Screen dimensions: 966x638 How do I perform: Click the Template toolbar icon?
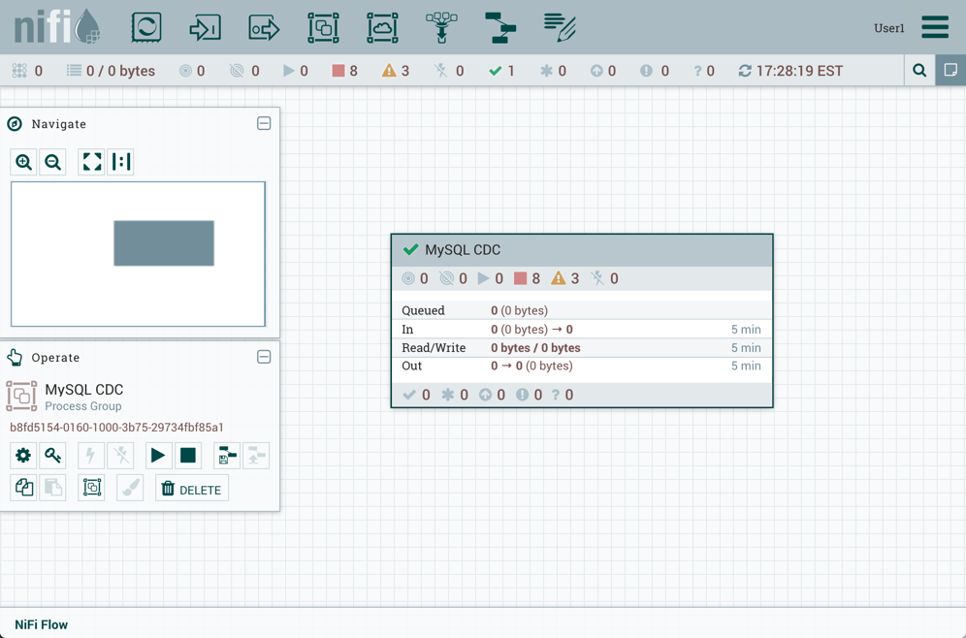click(500, 27)
